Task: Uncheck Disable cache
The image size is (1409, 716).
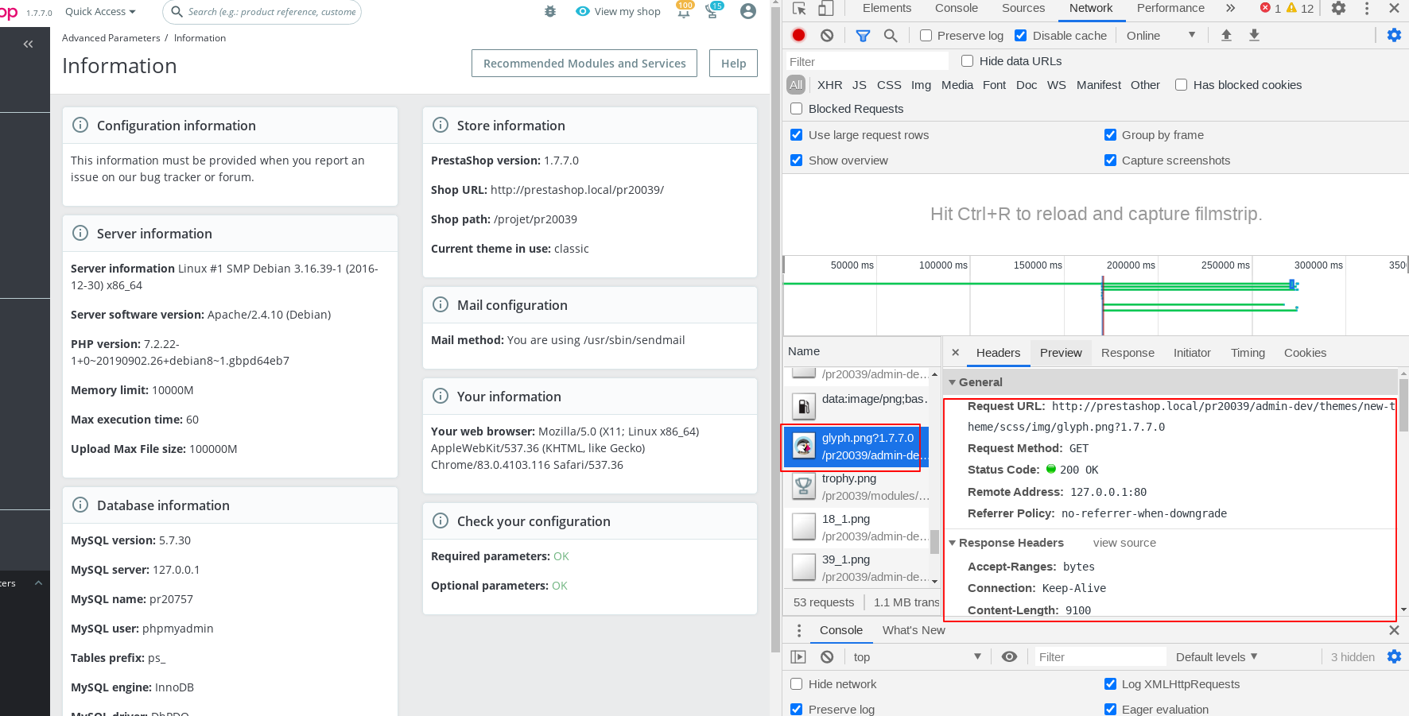Action: pyautogui.click(x=1021, y=36)
